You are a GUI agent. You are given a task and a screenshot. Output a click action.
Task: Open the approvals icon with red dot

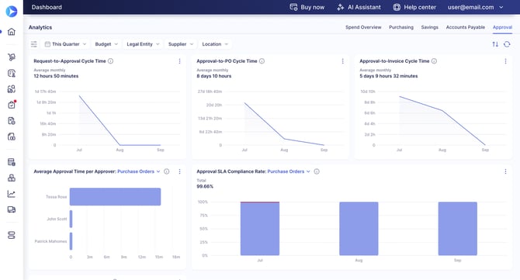[12, 105]
